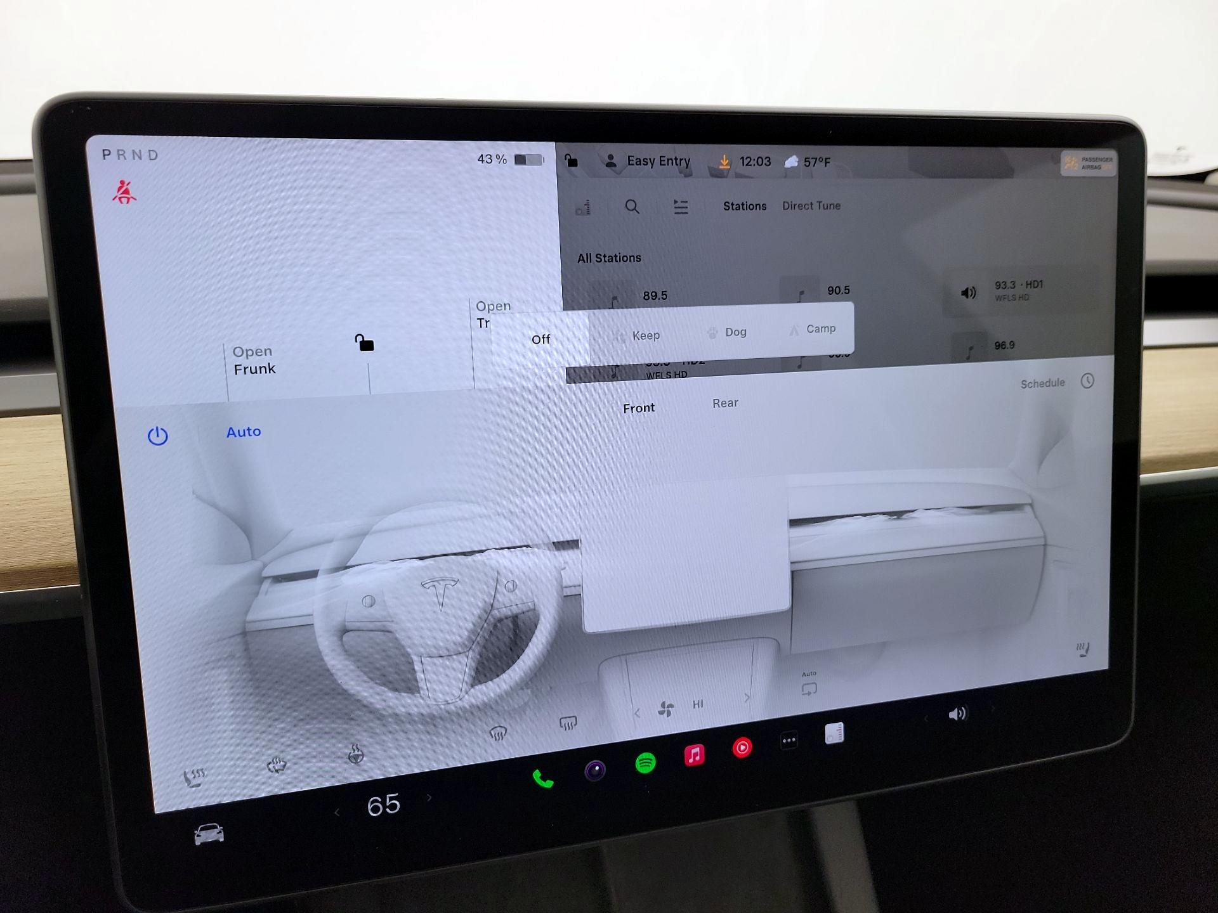Tap the 57°F weather indicator
Screen dimensions: 1218x913
coord(808,162)
